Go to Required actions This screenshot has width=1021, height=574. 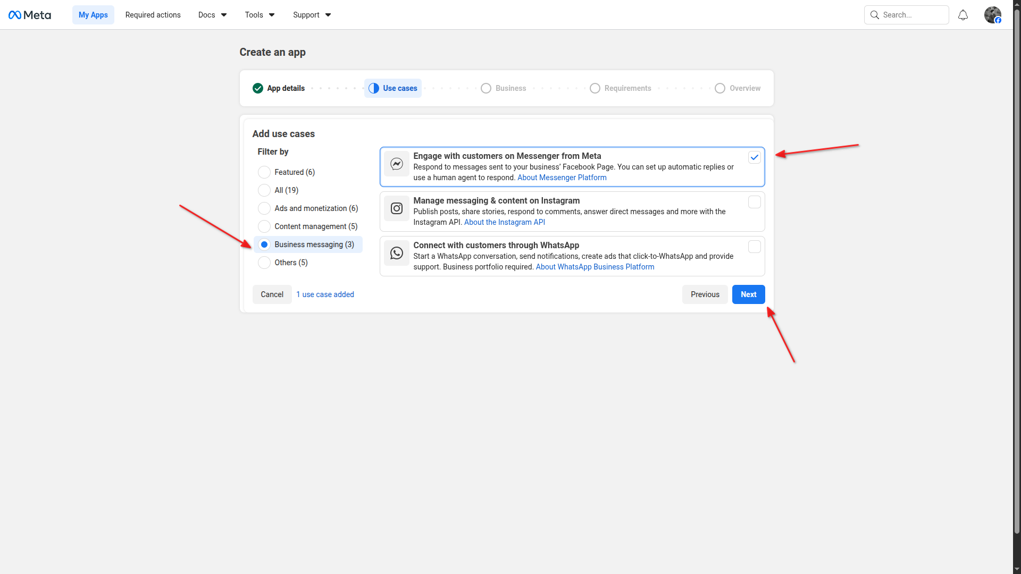153,15
